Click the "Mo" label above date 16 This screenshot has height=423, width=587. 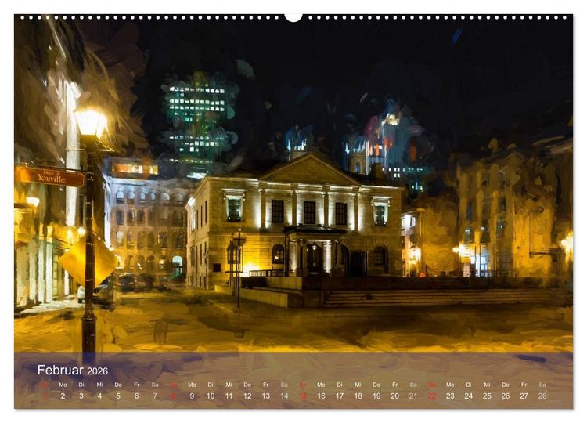click(321, 385)
